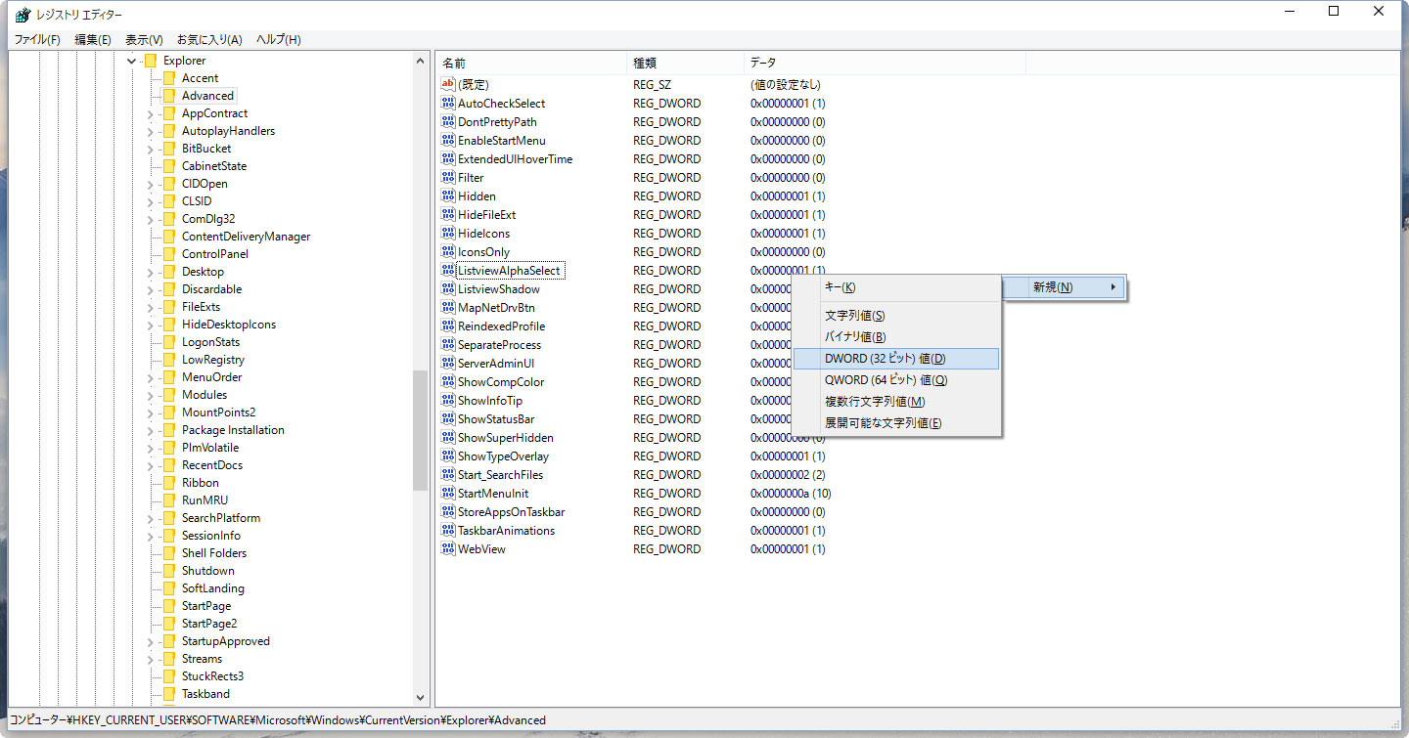
Task: Click the DWORD icon next to WebView
Action: 448,549
